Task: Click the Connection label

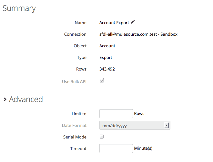Action: coord(75,34)
